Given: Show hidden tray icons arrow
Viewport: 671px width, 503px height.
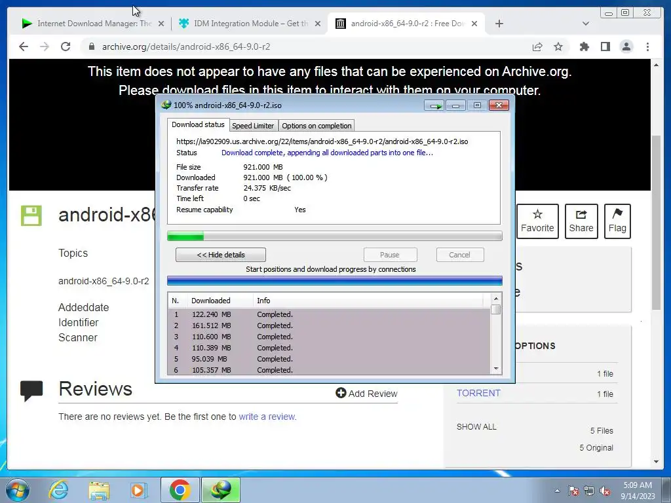Looking at the screenshot, I should [x=557, y=491].
